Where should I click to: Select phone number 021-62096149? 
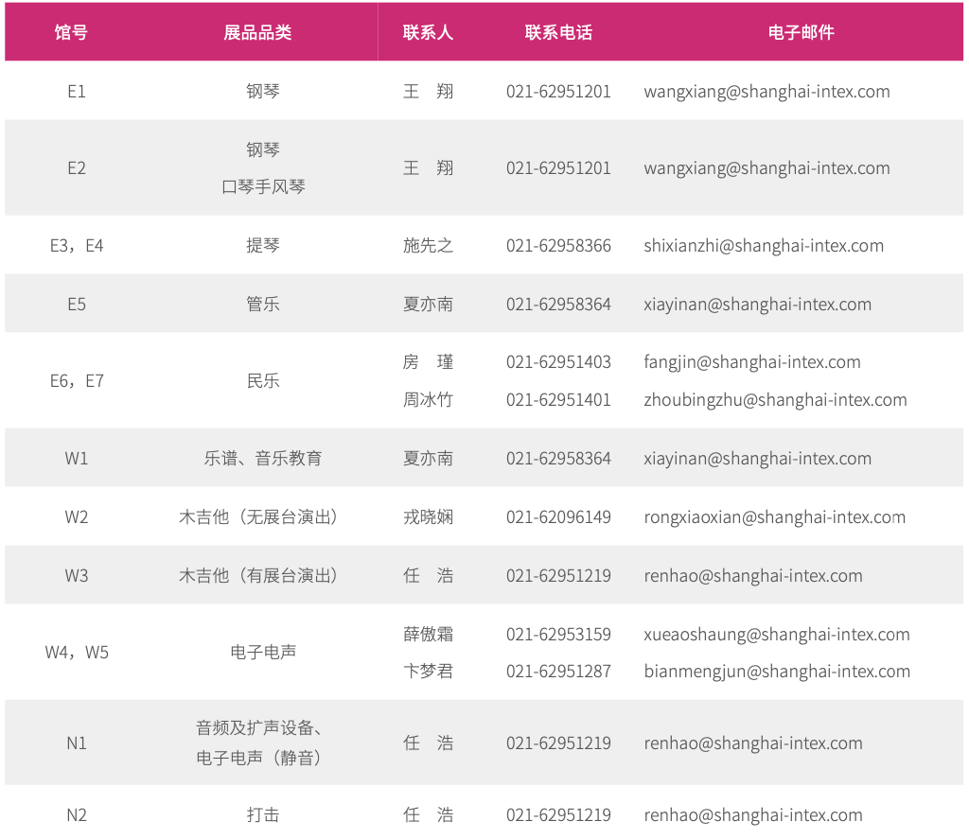pos(558,517)
